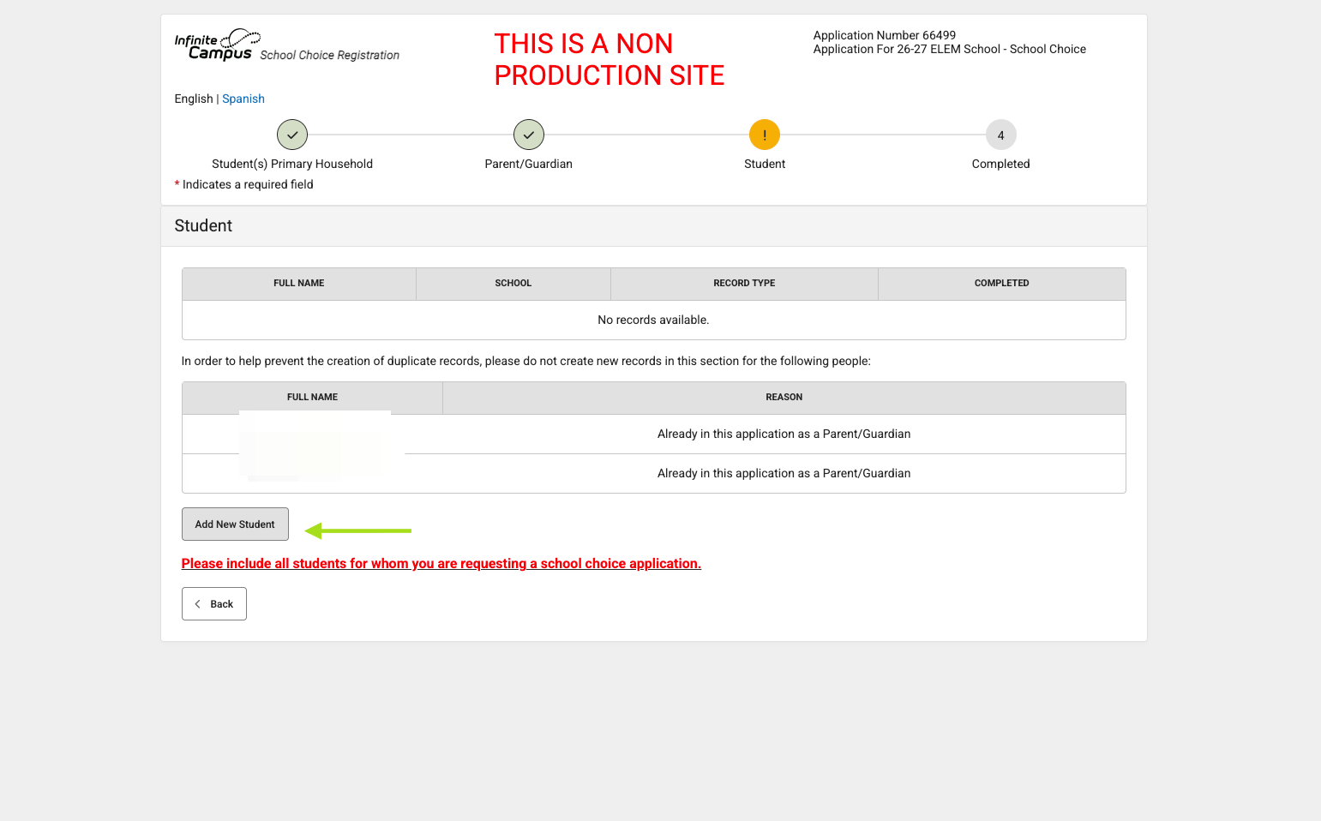The width and height of the screenshot is (1321, 821).
Task: Select English language text
Action: pyautogui.click(x=194, y=99)
